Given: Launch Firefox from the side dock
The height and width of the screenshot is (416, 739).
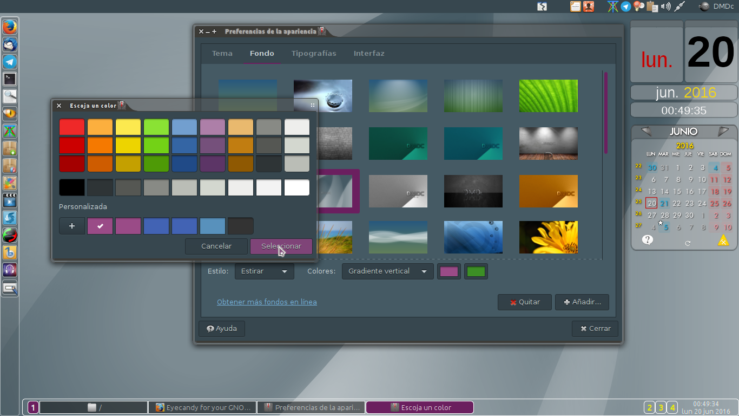Looking at the screenshot, I should coord(10,27).
